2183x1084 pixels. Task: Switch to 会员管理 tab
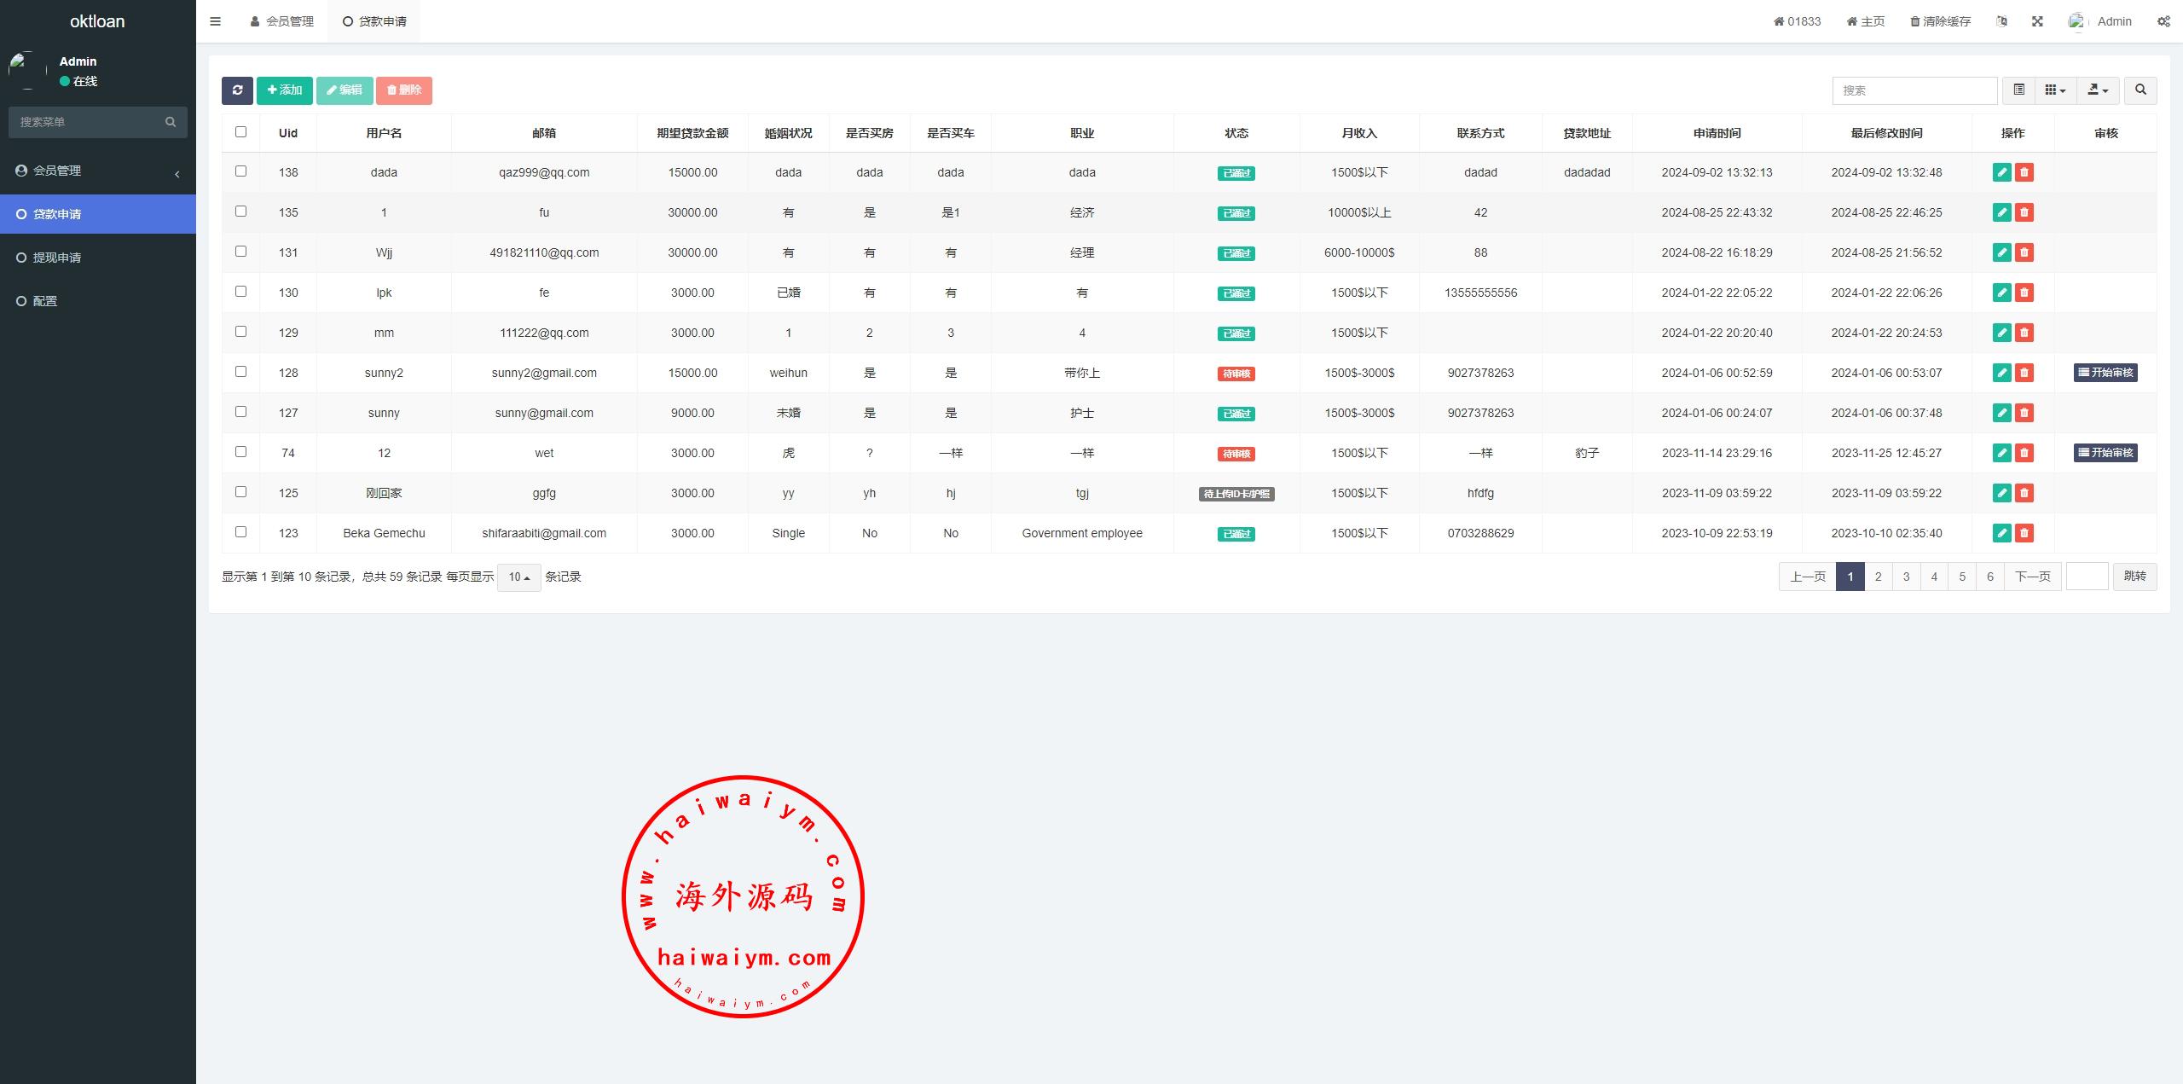[282, 21]
